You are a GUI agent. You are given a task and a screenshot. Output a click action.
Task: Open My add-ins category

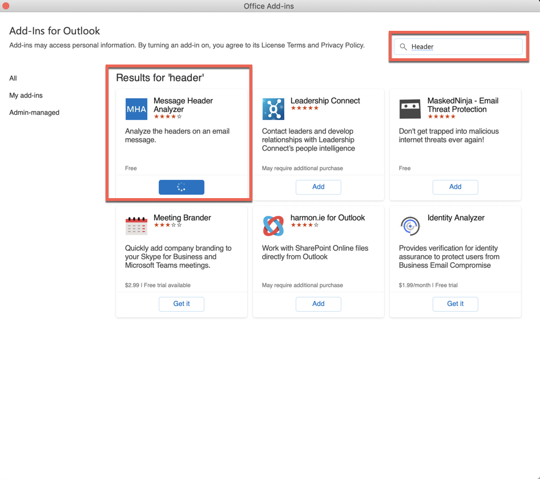point(26,95)
